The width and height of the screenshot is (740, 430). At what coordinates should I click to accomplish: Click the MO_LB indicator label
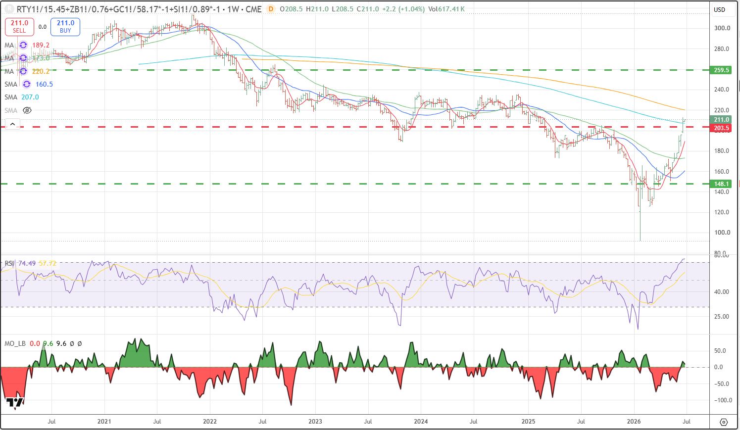coord(15,343)
